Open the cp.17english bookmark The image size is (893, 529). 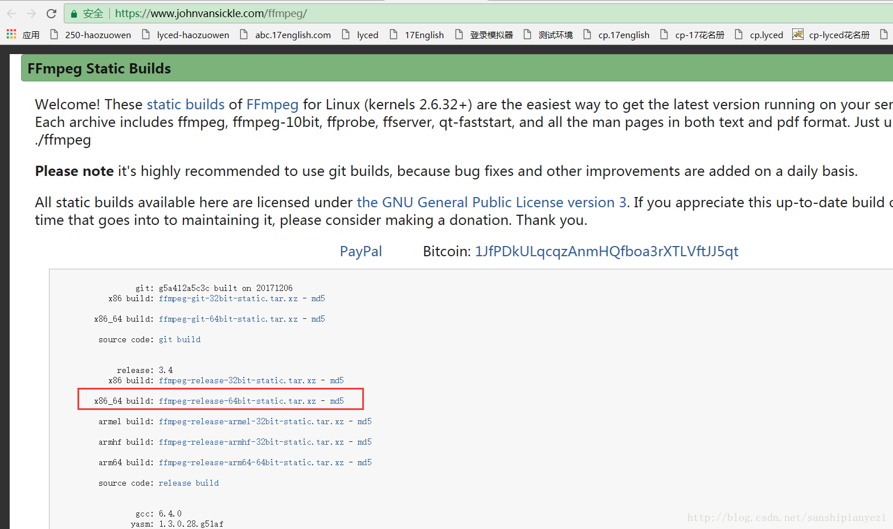(616, 35)
